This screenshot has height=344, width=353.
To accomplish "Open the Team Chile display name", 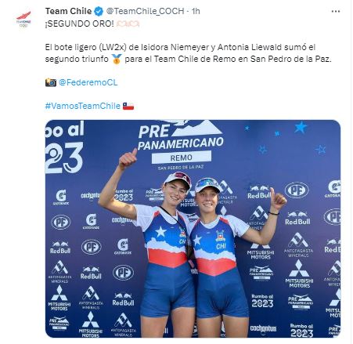I will click(69, 11).
